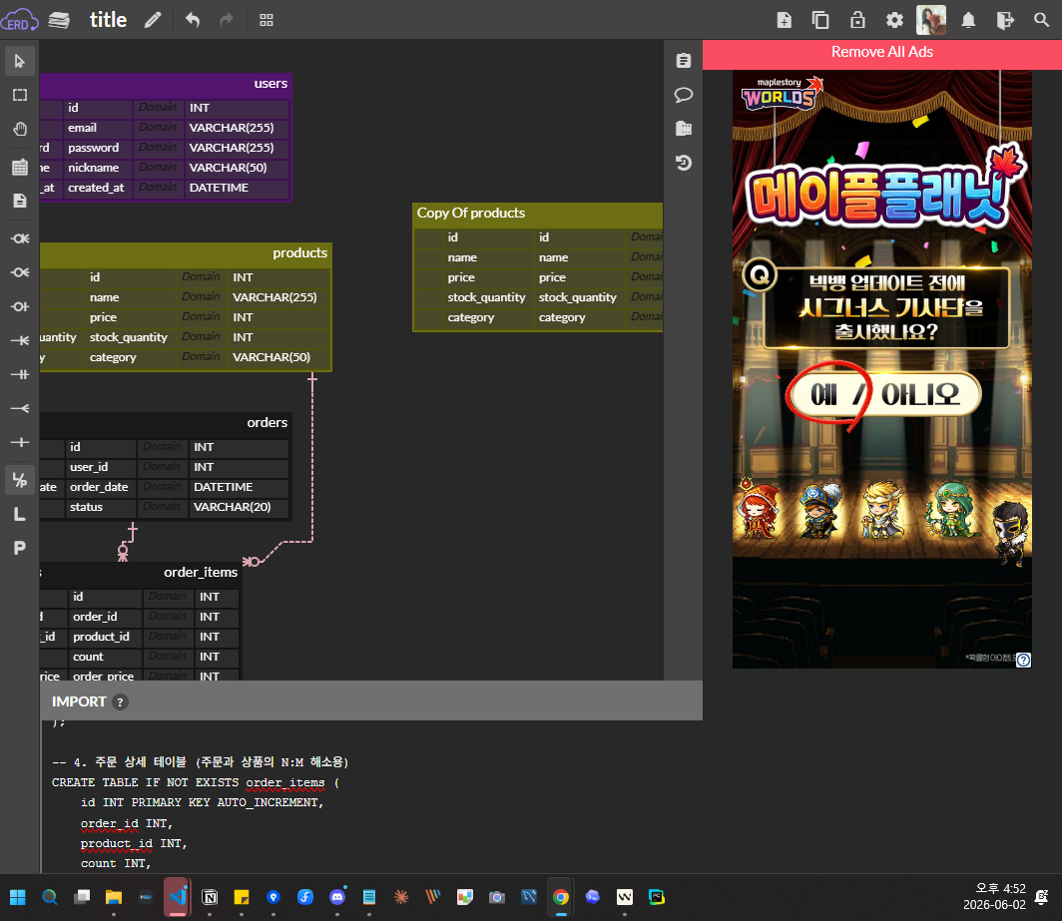The image size is (1062, 921).
Task: Select the Copy Of products table header
Action: point(538,214)
